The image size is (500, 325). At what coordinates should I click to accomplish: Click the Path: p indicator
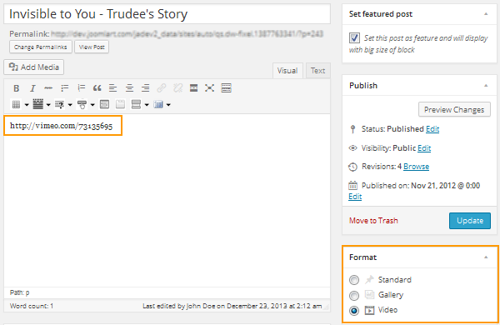[19, 292]
